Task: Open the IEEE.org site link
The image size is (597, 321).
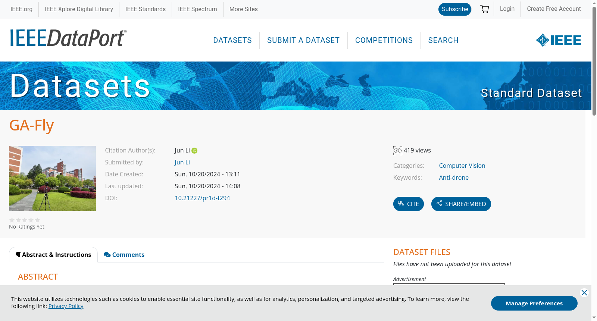Action: pyautogui.click(x=22, y=9)
